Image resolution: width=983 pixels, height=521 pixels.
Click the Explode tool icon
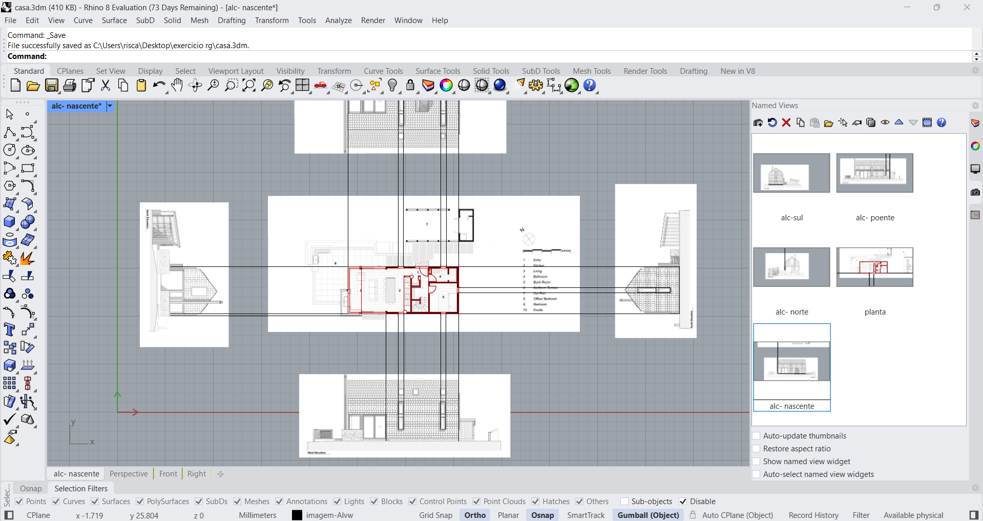coord(27,258)
